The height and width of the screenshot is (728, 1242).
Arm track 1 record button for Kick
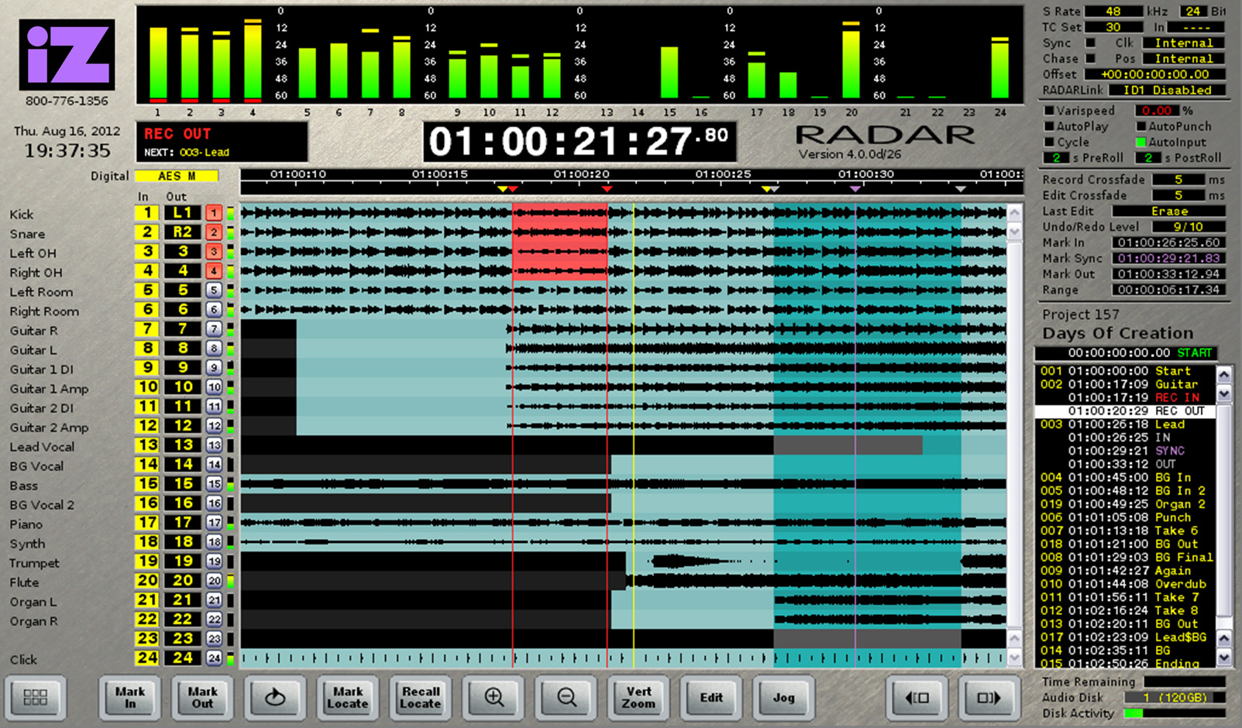(x=214, y=213)
